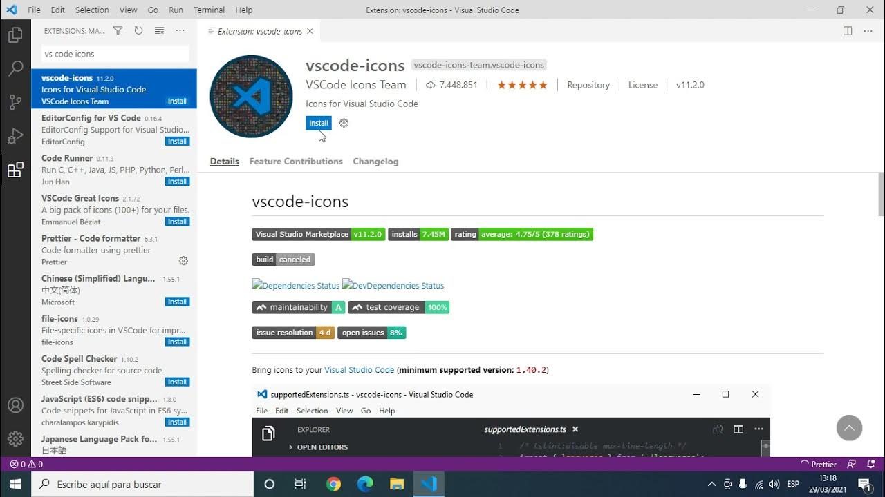
Task: Open Task View in taskbar
Action: click(301, 485)
